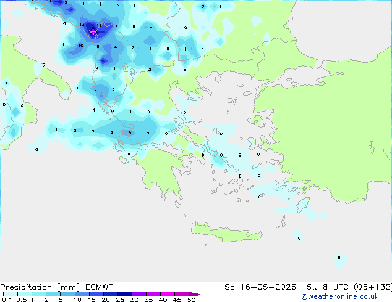Click the 5–10 mm legend swatch

coord(67,294)
